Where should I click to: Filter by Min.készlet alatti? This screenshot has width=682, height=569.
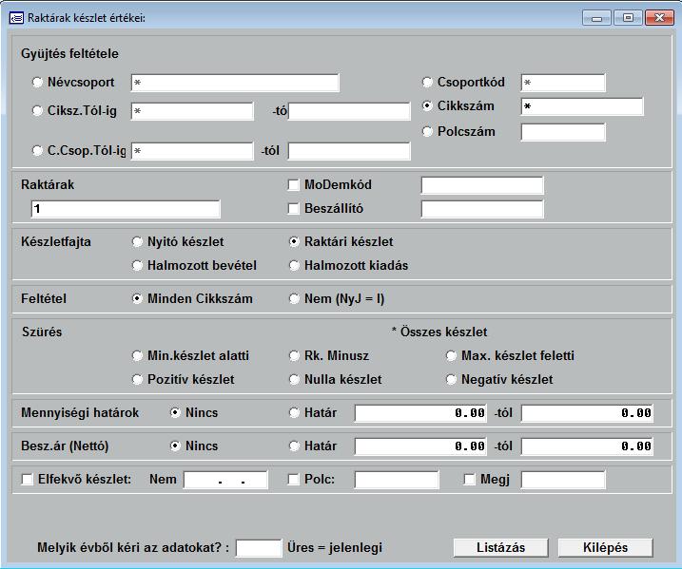click(137, 356)
